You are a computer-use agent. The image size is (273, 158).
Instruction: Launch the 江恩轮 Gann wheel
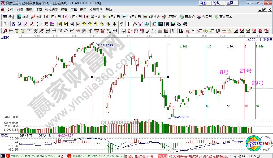[170, 17]
